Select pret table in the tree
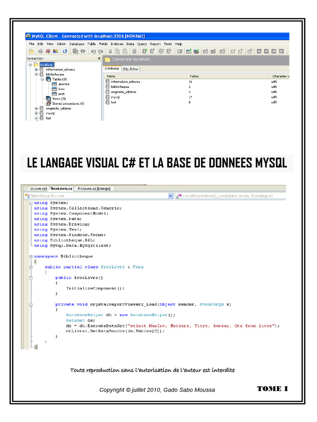 click(62, 94)
